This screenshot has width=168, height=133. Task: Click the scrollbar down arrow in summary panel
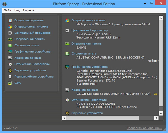point(161,113)
